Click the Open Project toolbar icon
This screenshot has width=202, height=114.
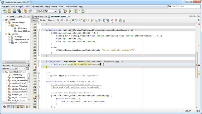[14, 11]
